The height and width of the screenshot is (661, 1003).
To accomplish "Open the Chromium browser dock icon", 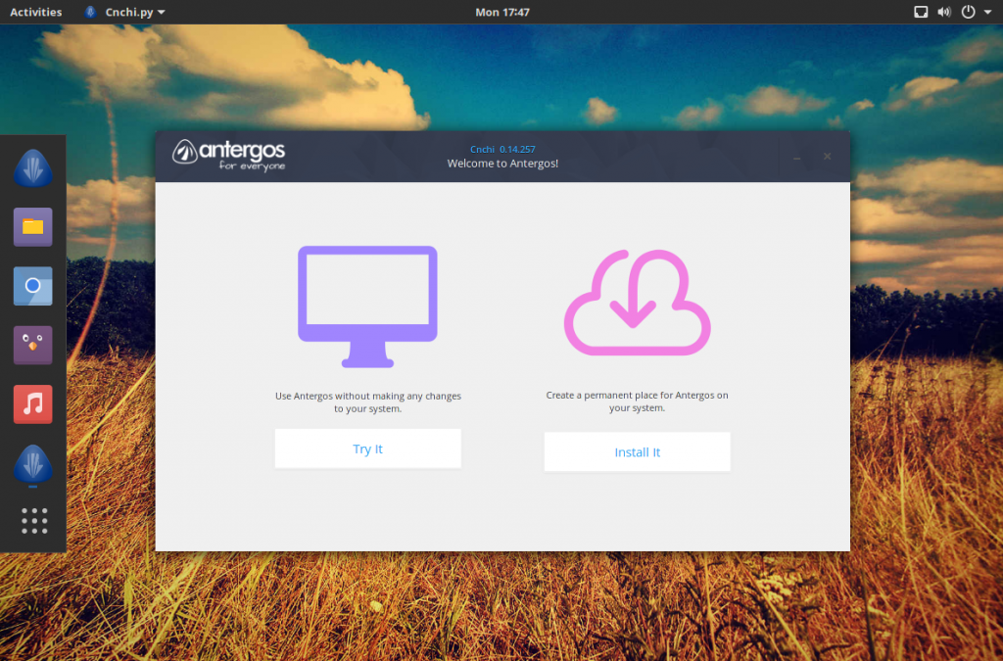I will coord(33,286).
